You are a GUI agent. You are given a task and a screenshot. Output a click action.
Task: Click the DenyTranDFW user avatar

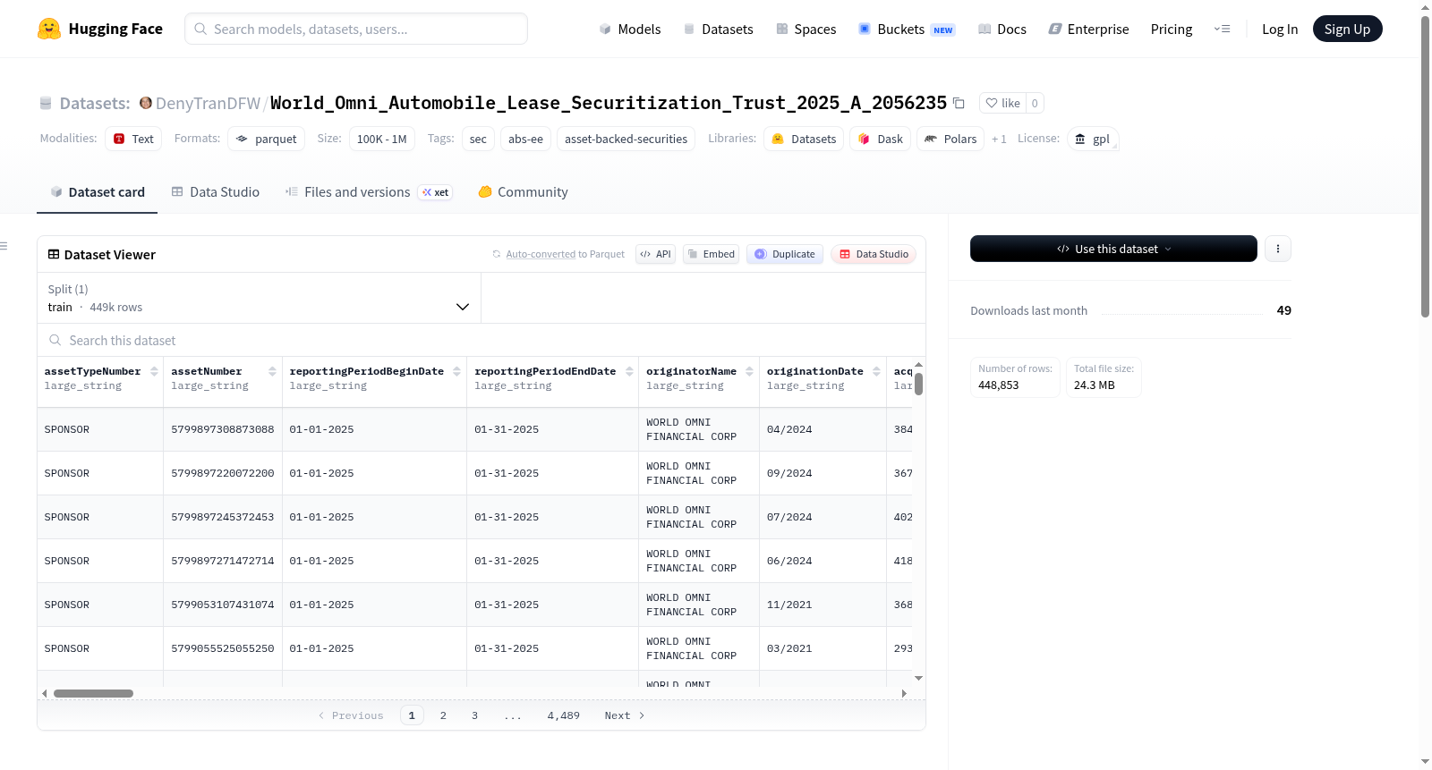(x=146, y=103)
